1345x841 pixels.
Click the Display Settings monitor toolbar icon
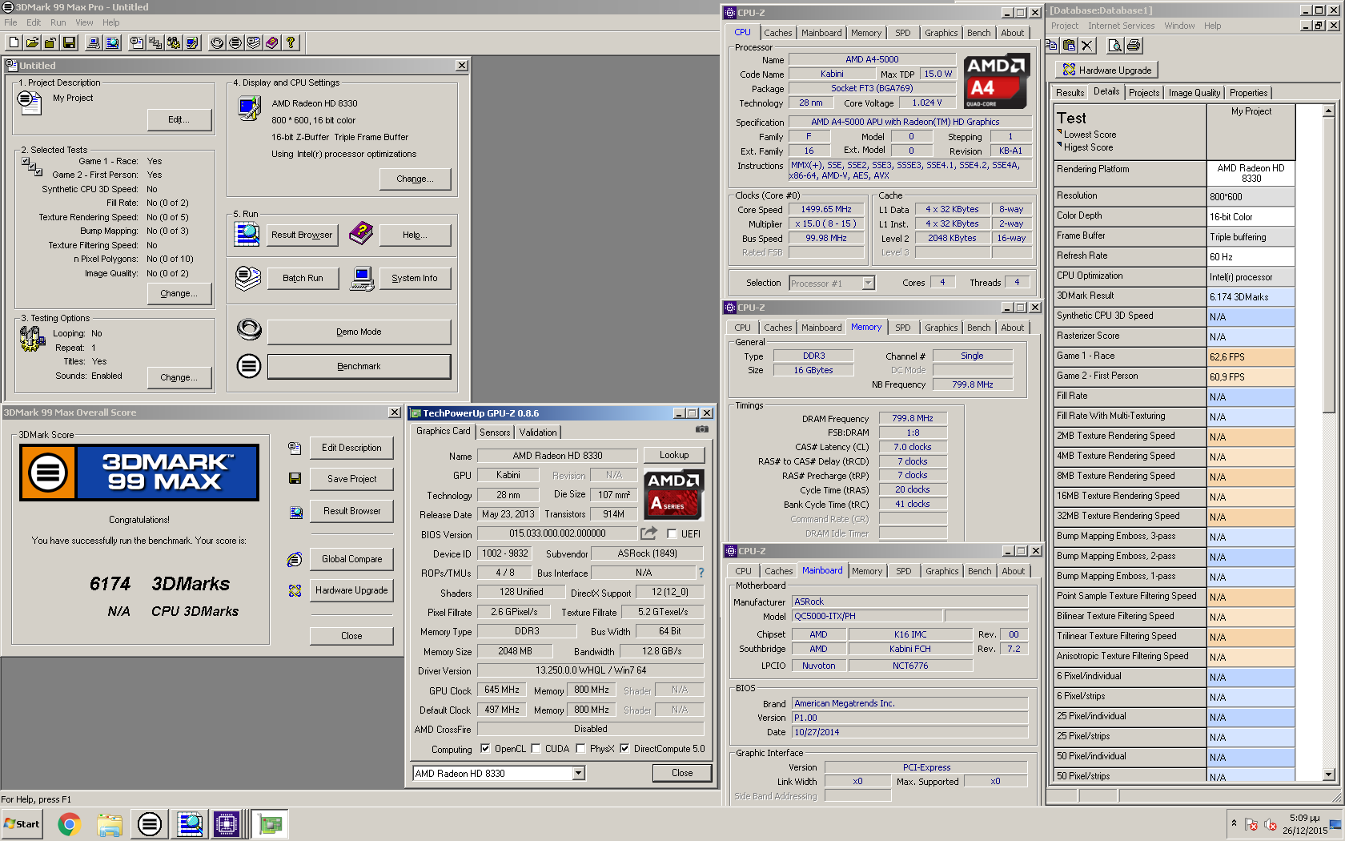click(x=192, y=42)
